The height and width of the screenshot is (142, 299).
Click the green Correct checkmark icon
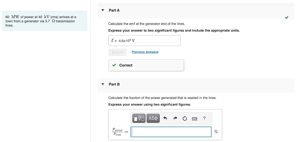click(114, 65)
